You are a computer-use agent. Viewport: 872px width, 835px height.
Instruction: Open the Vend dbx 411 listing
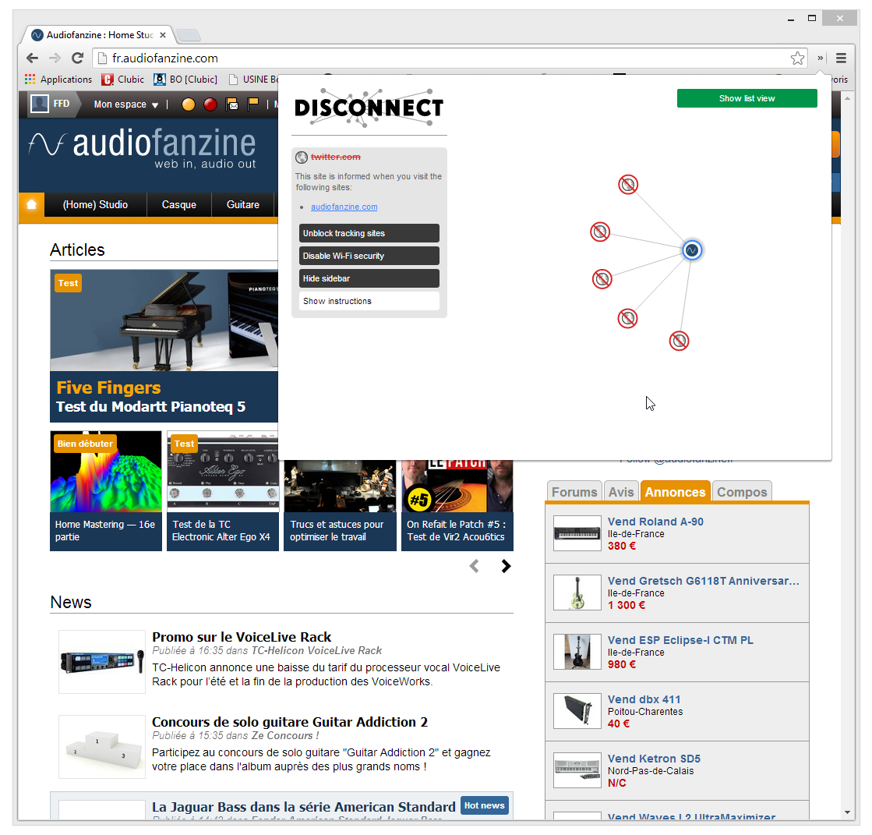(x=644, y=699)
